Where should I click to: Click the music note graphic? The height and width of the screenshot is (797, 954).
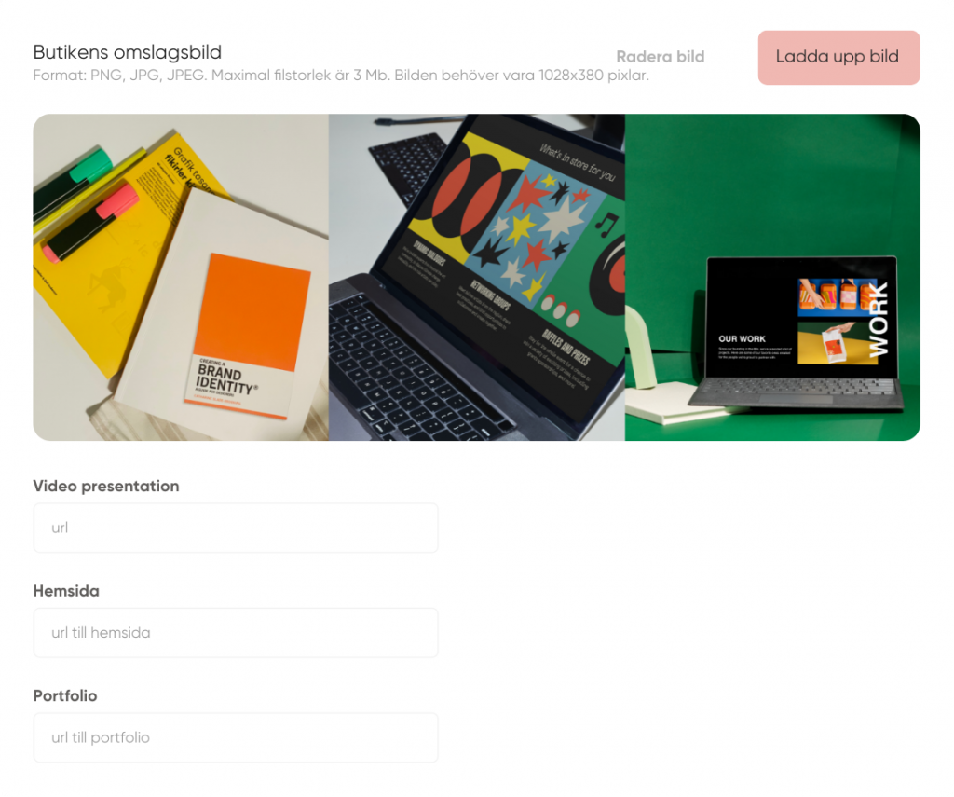pyautogui.click(x=606, y=225)
